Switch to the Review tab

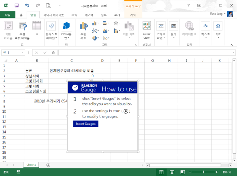pos(104,15)
